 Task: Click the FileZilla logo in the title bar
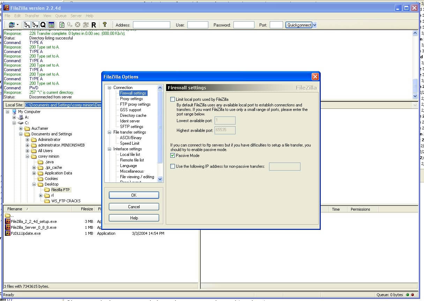pos(6,8)
